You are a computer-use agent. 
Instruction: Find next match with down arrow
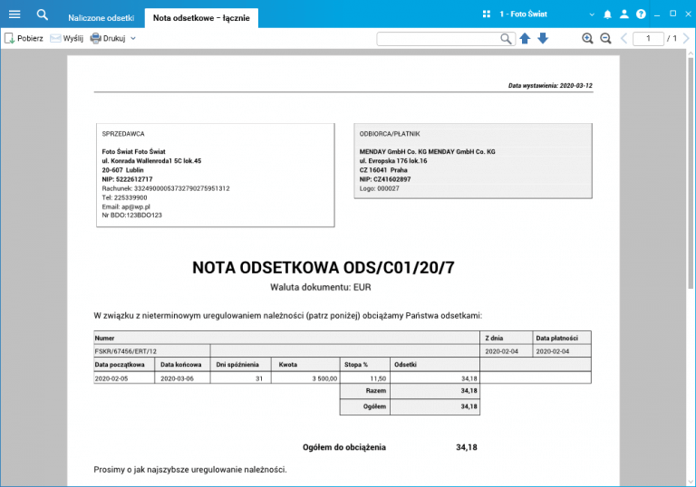543,39
